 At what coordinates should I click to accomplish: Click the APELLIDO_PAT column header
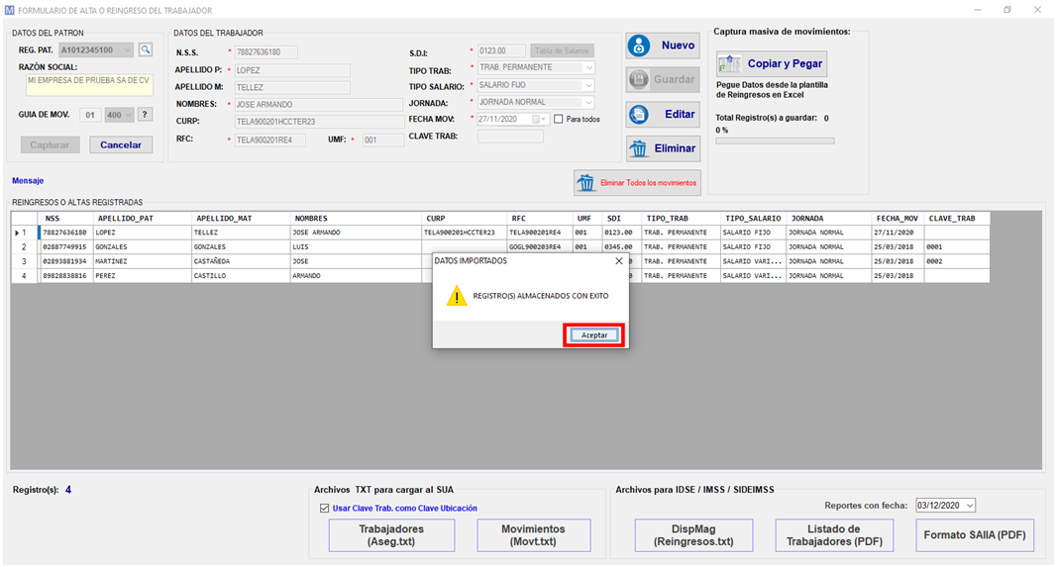click(143, 218)
